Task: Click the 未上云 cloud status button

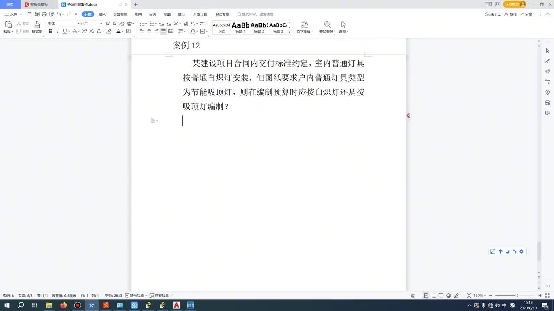Action: [x=493, y=14]
